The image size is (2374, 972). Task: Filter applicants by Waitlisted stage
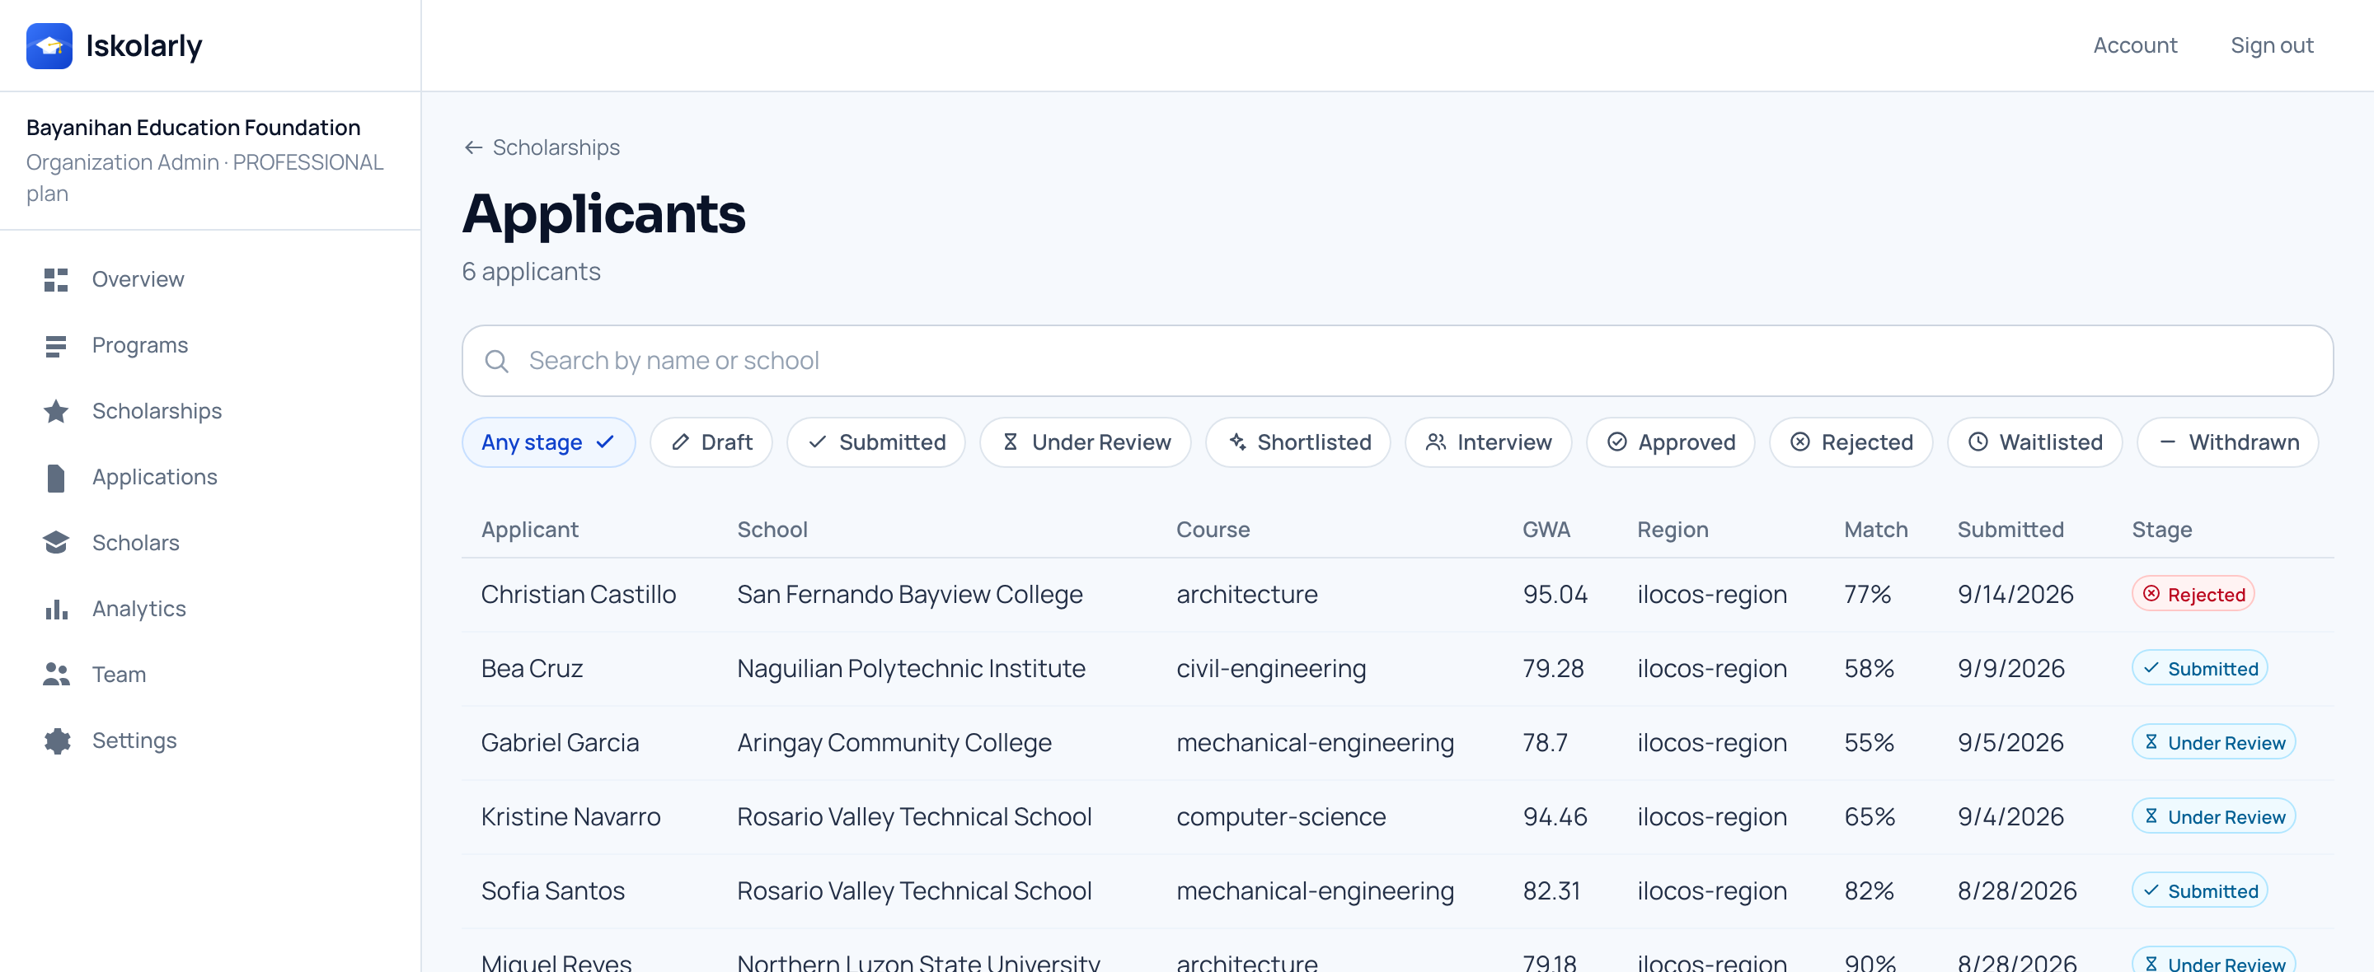click(2034, 442)
